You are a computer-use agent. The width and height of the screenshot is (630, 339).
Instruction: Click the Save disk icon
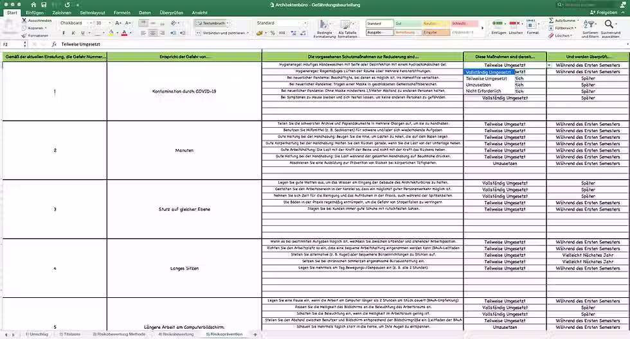tap(44, 4)
